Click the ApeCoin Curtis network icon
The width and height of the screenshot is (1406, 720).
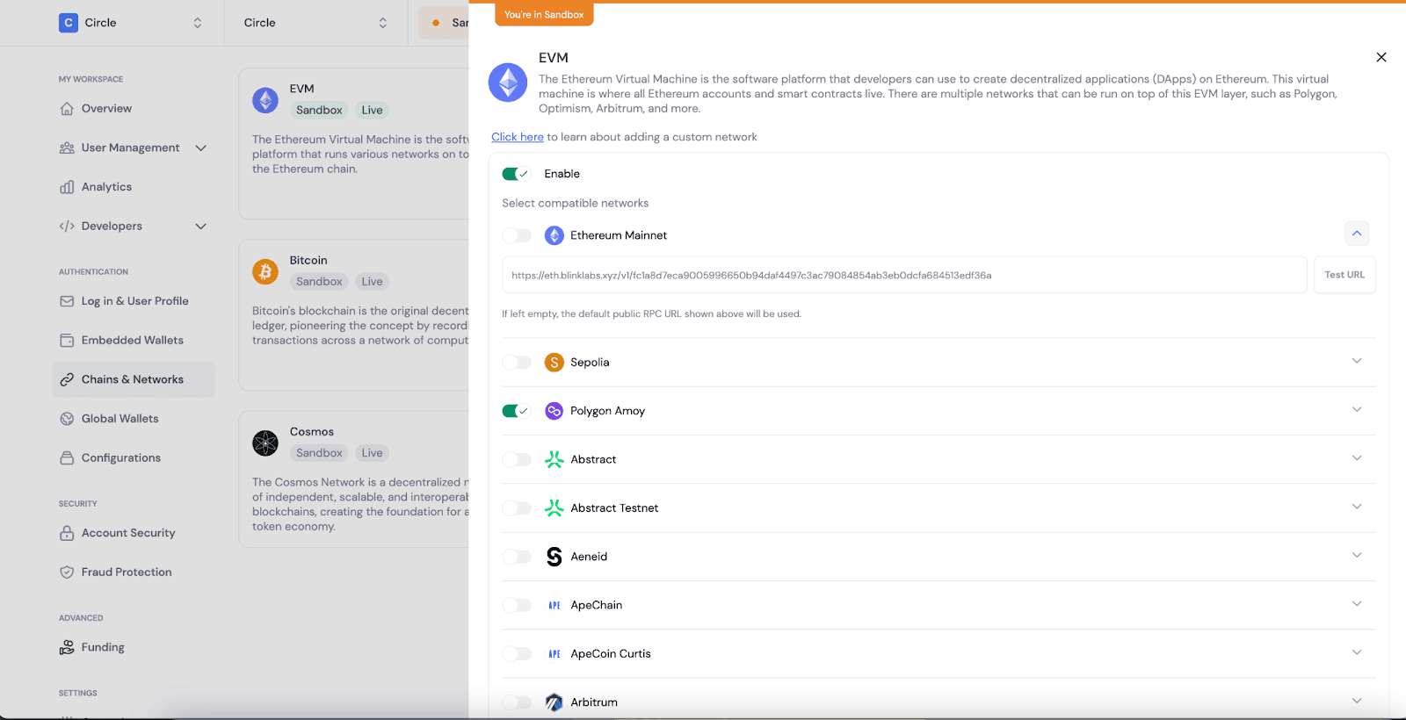click(554, 653)
